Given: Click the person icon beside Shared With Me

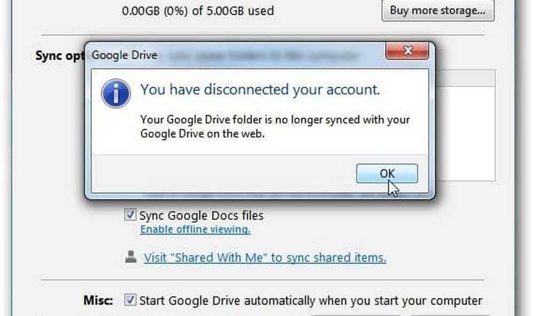Looking at the screenshot, I should pyautogui.click(x=131, y=257).
